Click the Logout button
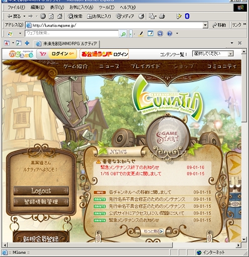The width and height of the screenshot is (249, 257). point(41,191)
